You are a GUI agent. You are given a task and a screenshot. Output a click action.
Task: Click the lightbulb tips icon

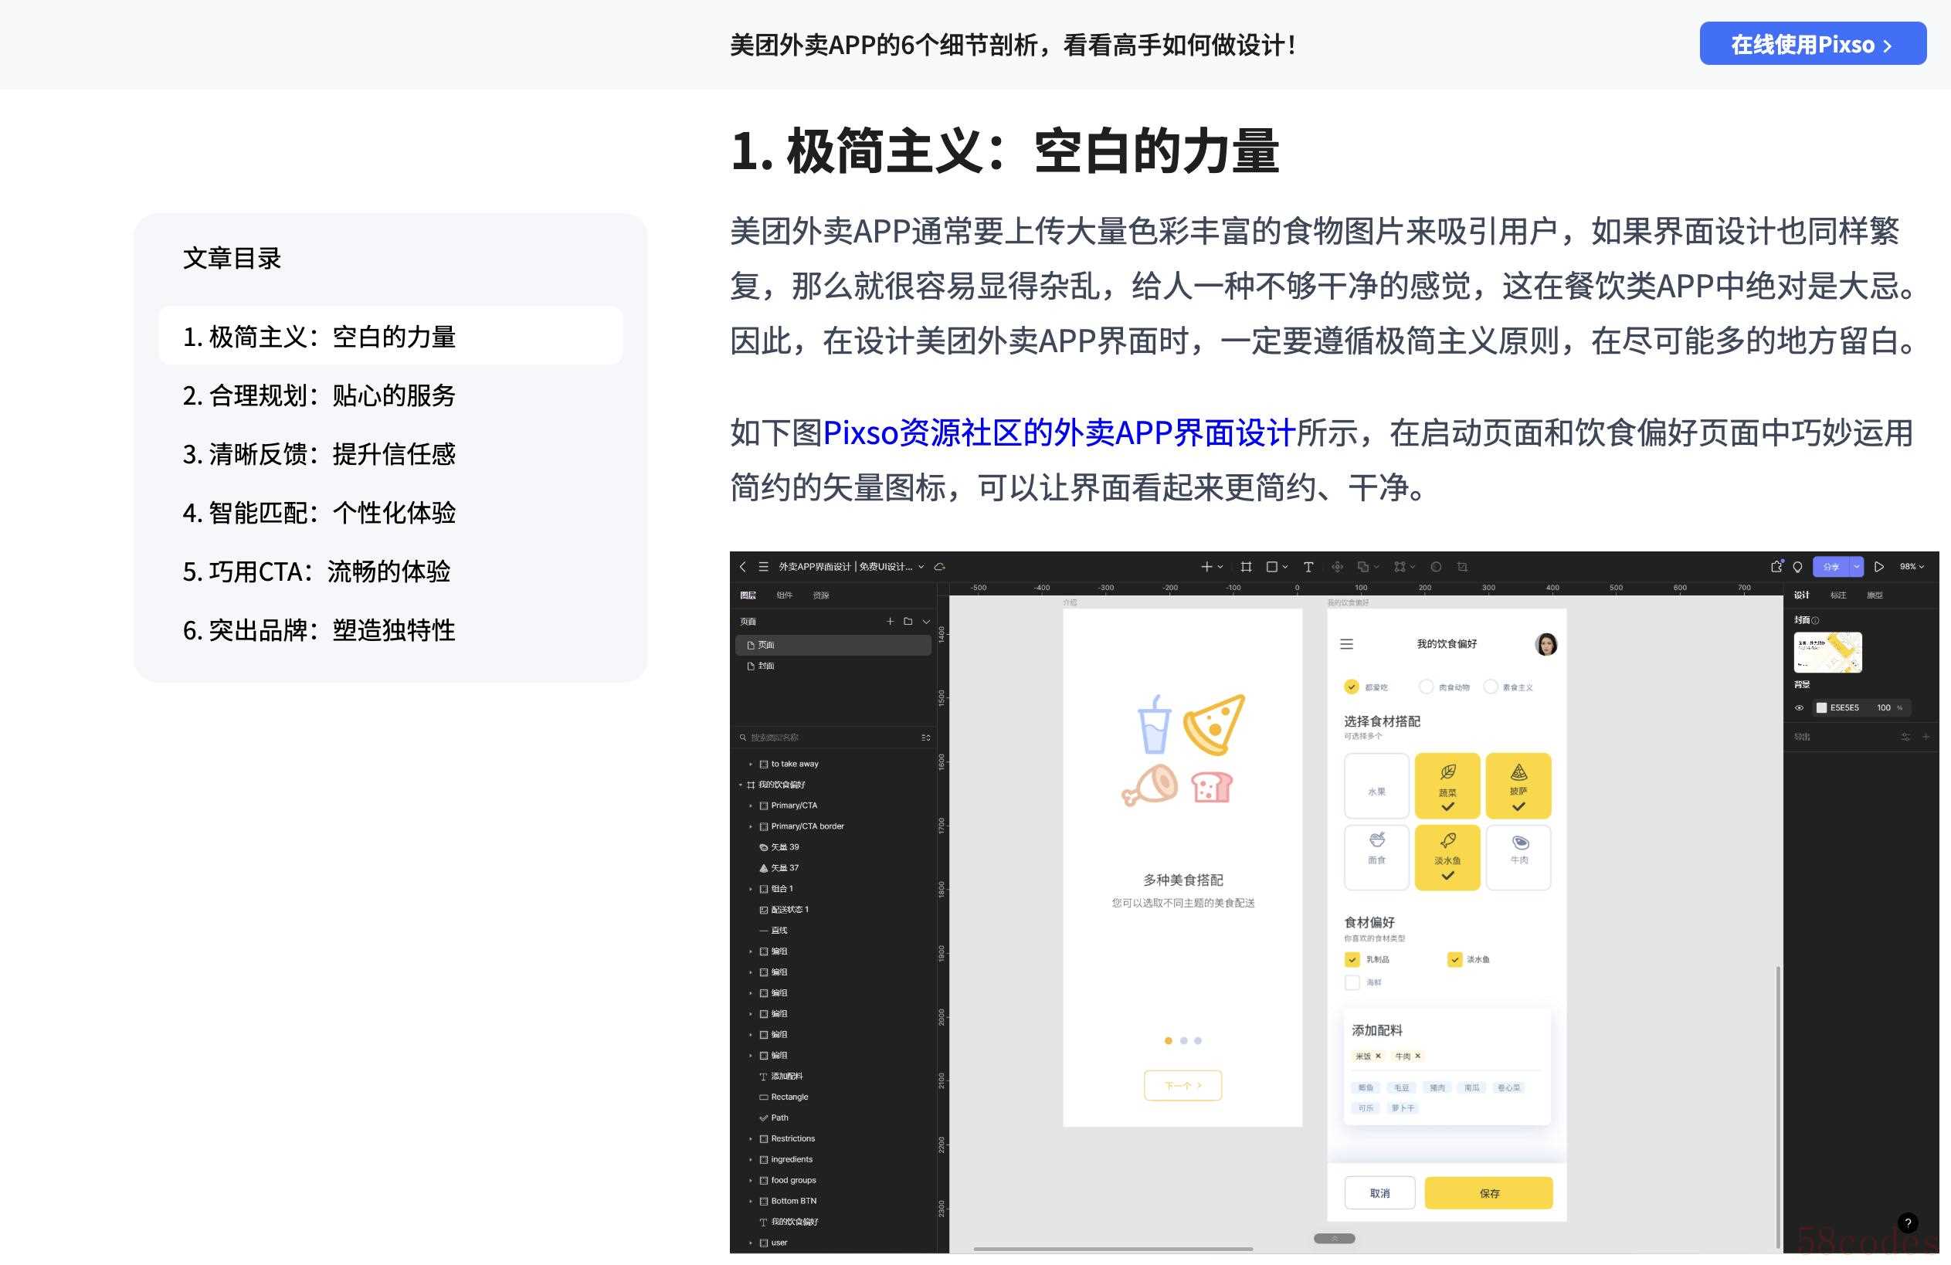[x=1798, y=567]
